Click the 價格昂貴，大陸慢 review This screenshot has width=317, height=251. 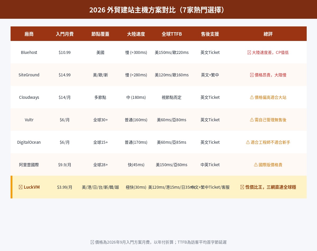pyautogui.click(x=268, y=75)
